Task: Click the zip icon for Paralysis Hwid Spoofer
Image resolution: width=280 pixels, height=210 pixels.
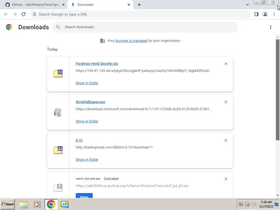Action: click(x=58, y=74)
